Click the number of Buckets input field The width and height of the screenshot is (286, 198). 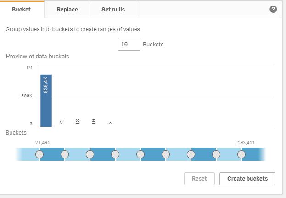[129, 45]
